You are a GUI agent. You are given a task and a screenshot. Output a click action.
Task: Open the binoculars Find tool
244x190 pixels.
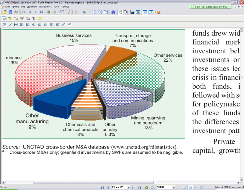coord(113,12)
